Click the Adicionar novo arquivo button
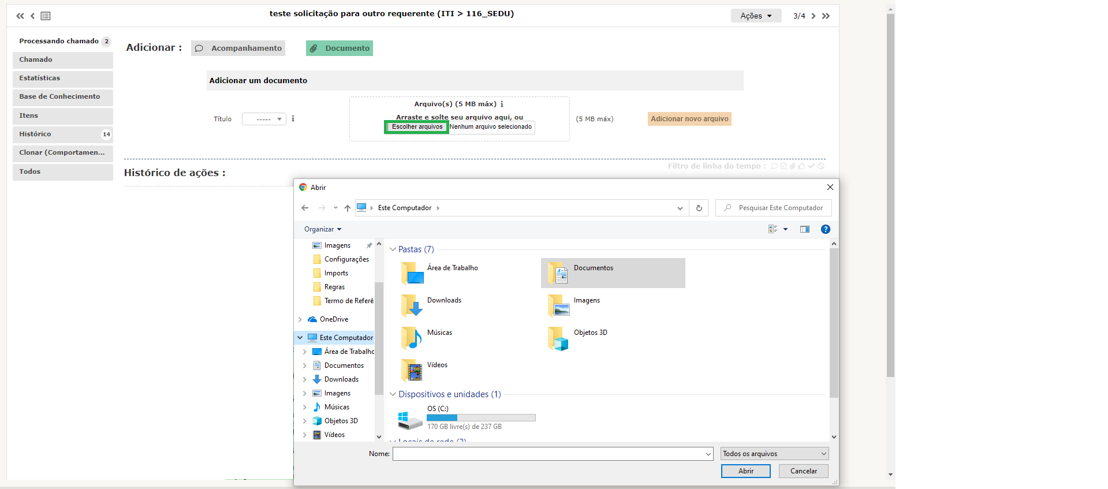This screenshot has height=489, width=1108. (689, 119)
